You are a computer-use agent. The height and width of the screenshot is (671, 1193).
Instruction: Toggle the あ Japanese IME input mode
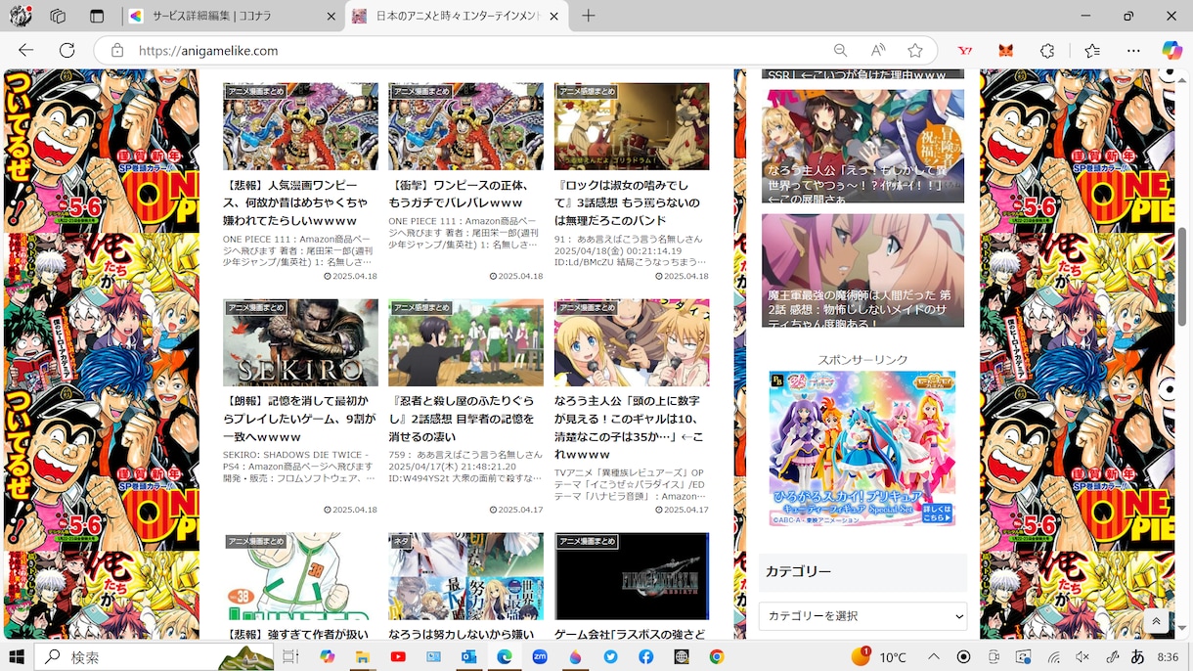tap(1137, 657)
